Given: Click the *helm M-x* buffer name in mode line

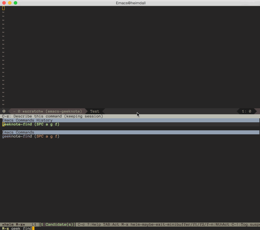Looking at the screenshot, I should coord(13,225).
